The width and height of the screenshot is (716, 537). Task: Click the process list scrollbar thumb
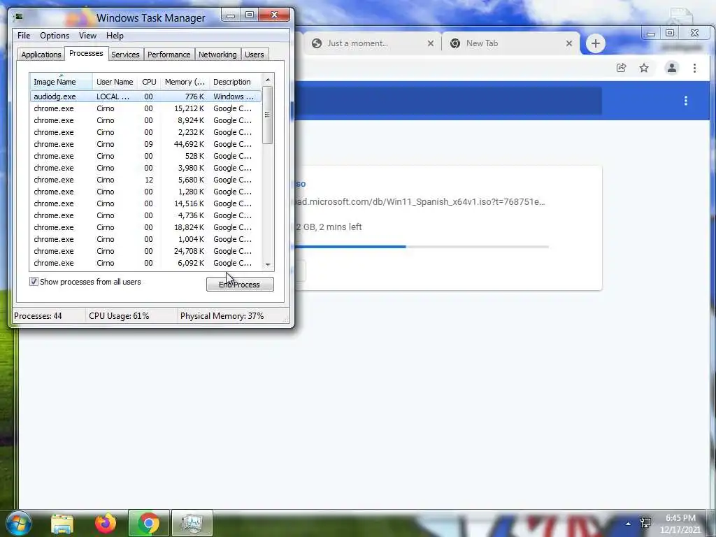[x=268, y=115]
